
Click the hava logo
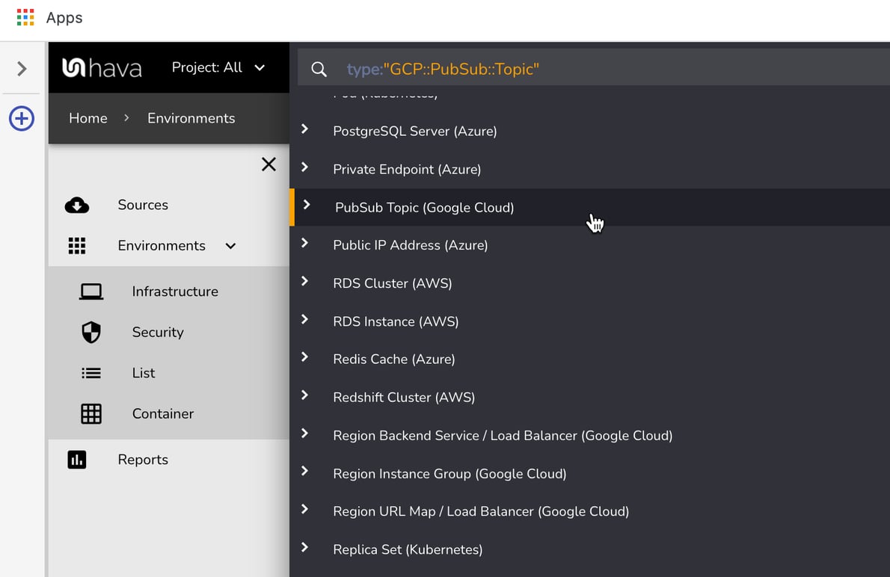pos(101,68)
